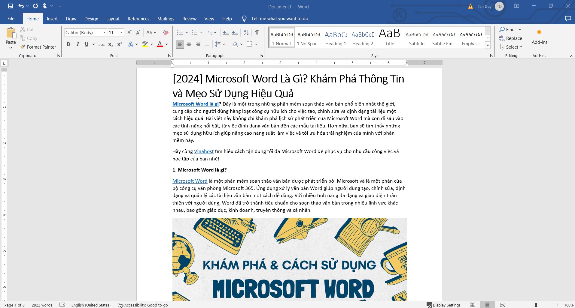Click the Replace button
575x308 pixels.
click(510, 38)
